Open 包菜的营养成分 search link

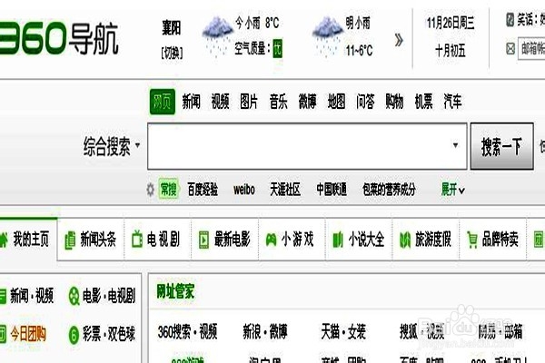point(389,190)
